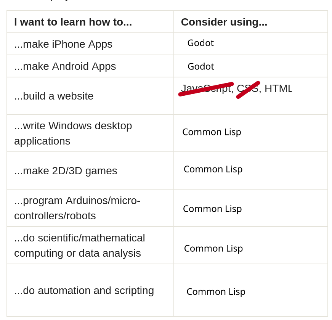Screen dimensions: 332x320
Task: Click Common Lisp in the data analysis row
Action: 213,249
